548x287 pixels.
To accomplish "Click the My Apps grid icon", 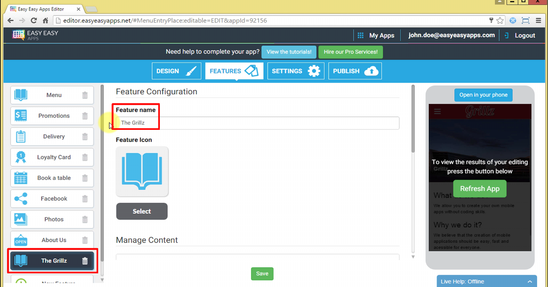I will point(360,35).
